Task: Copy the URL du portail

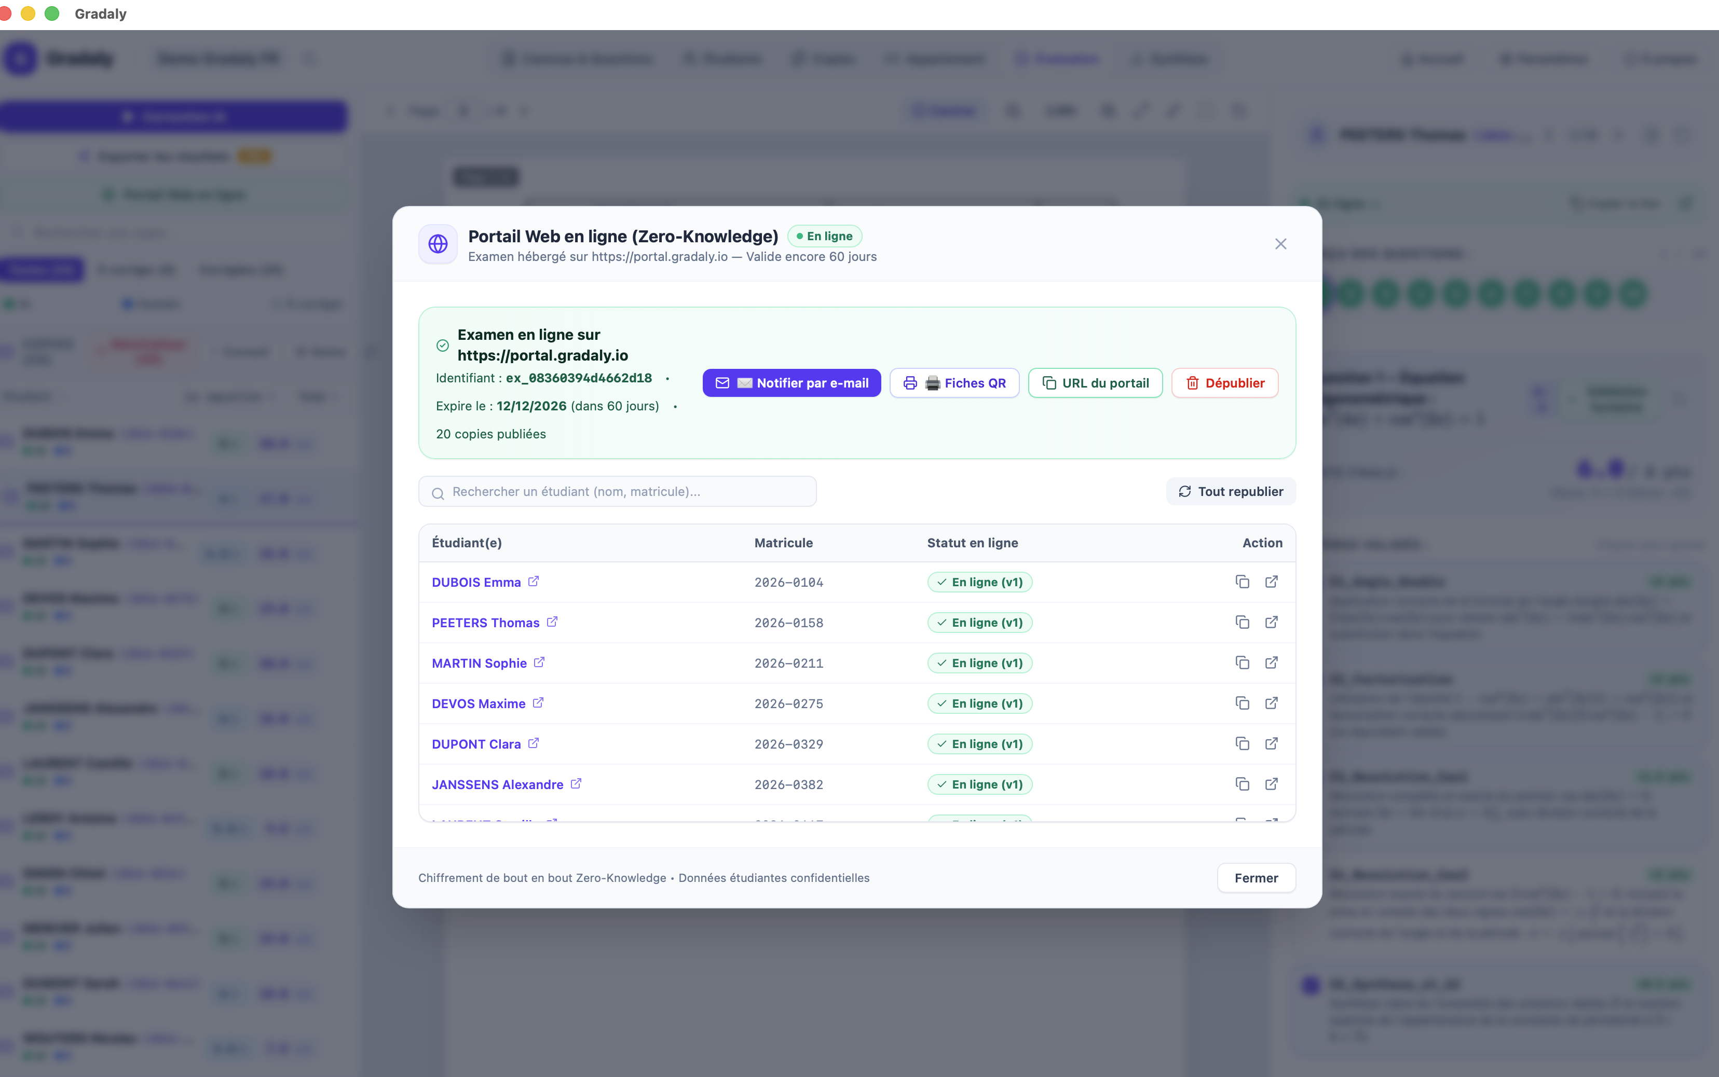Action: tap(1095, 383)
